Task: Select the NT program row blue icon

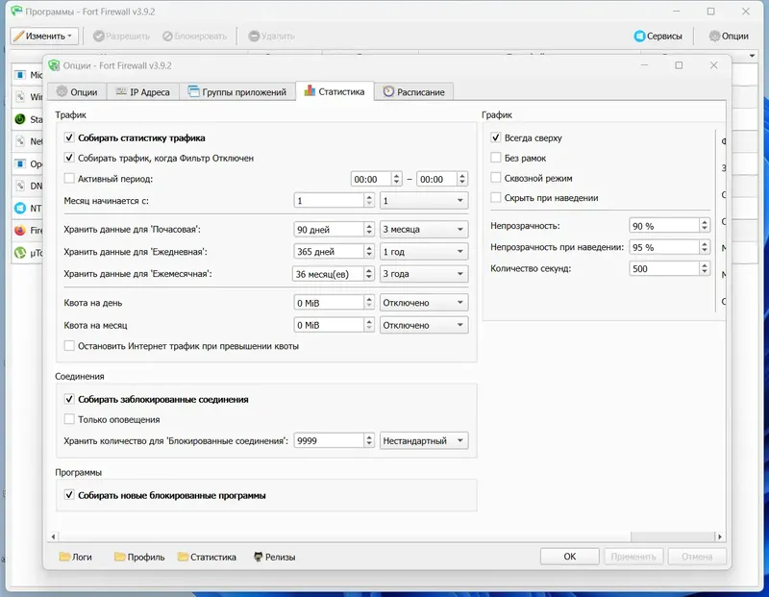Action: point(20,208)
